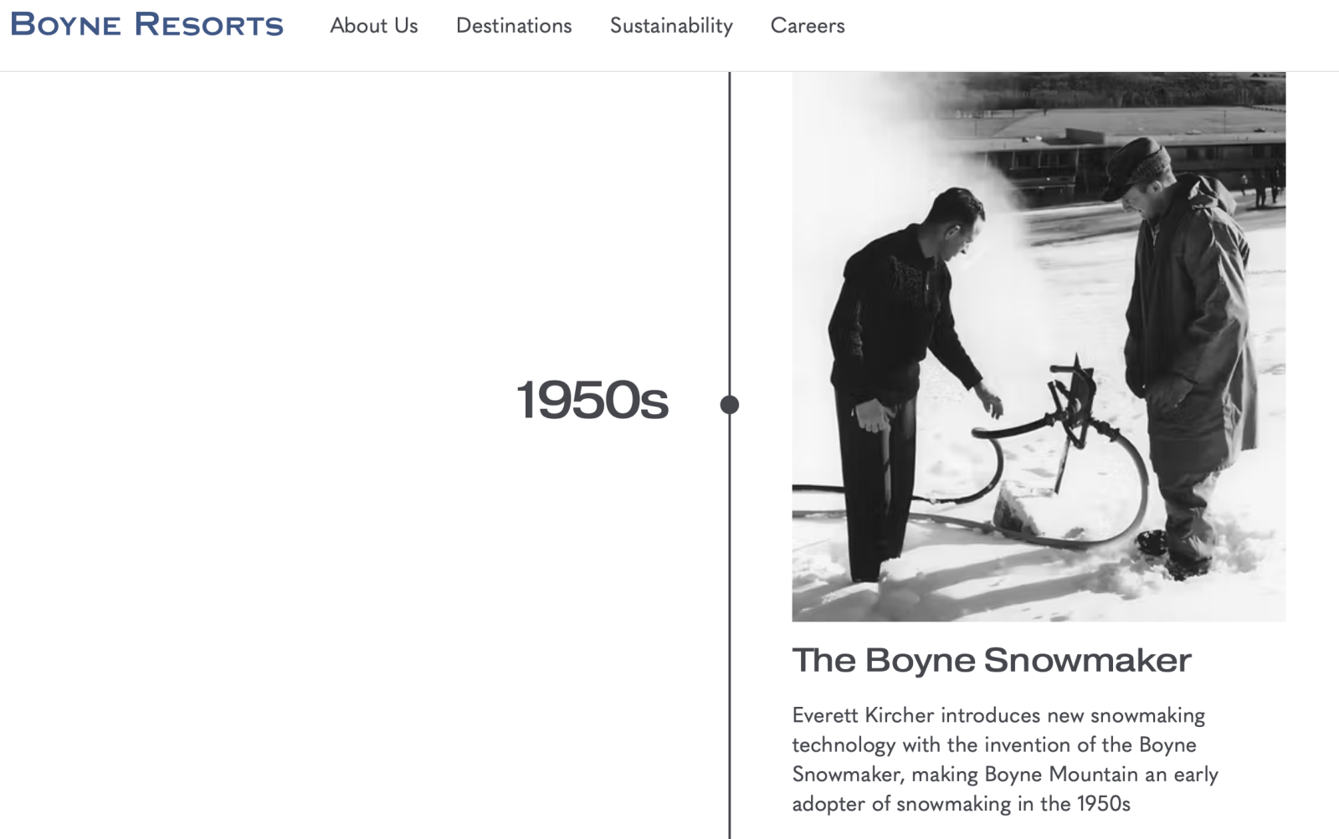Click the timeline line below the 1950s dot
Screen dimensions: 1339x839
point(730,627)
